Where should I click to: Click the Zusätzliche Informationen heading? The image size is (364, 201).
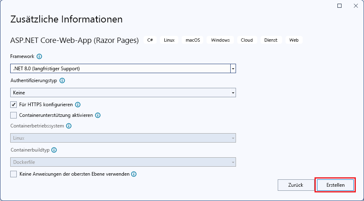pos(66,19)
